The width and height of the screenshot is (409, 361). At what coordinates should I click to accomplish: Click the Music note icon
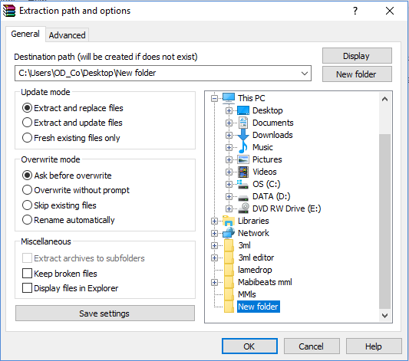coord(243,147)
